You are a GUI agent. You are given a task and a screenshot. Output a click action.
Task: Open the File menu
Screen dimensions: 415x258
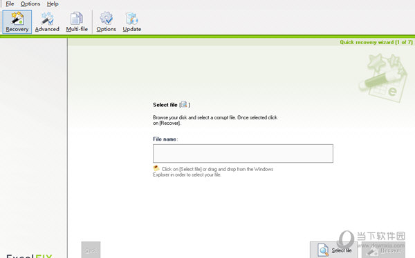10,3
